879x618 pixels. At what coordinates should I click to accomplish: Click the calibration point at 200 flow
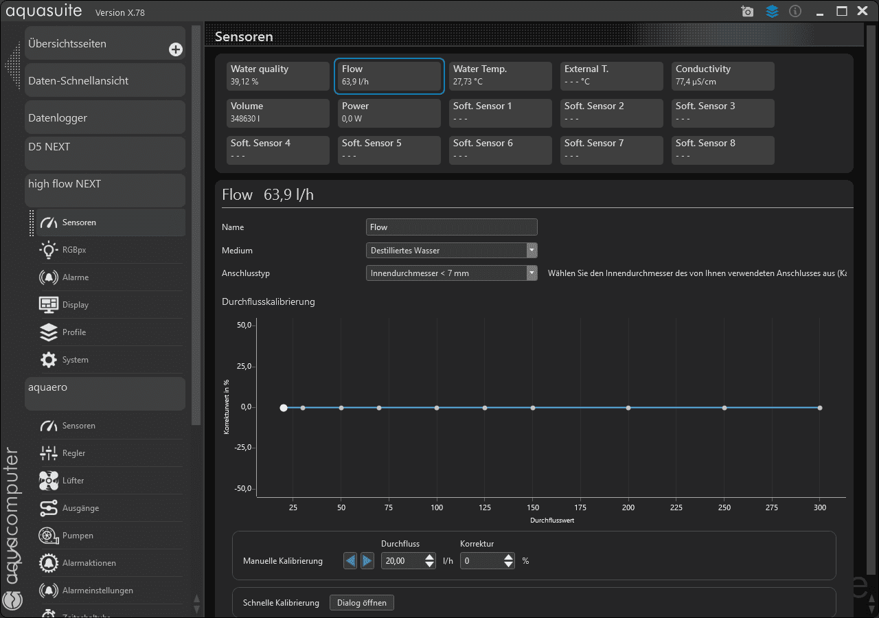click(x=628, y=408)
